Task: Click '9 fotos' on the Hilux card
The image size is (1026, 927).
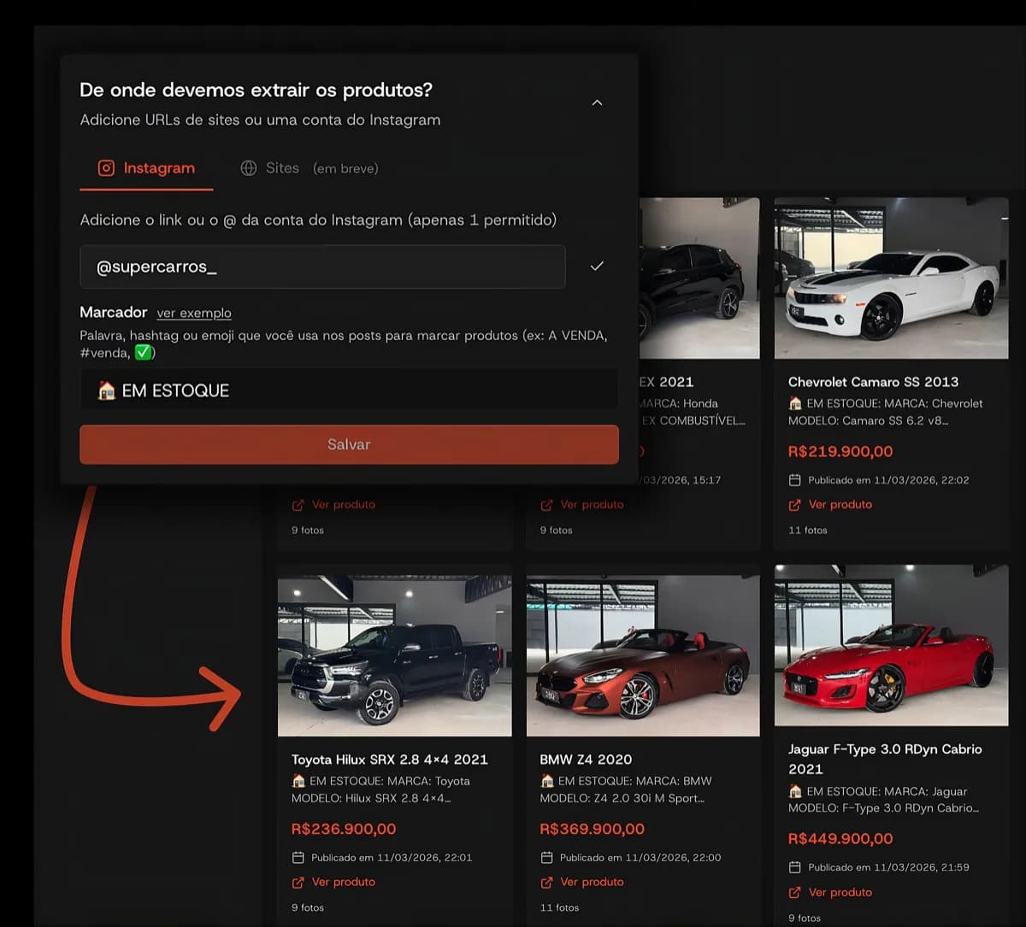Action: [308, 907]
